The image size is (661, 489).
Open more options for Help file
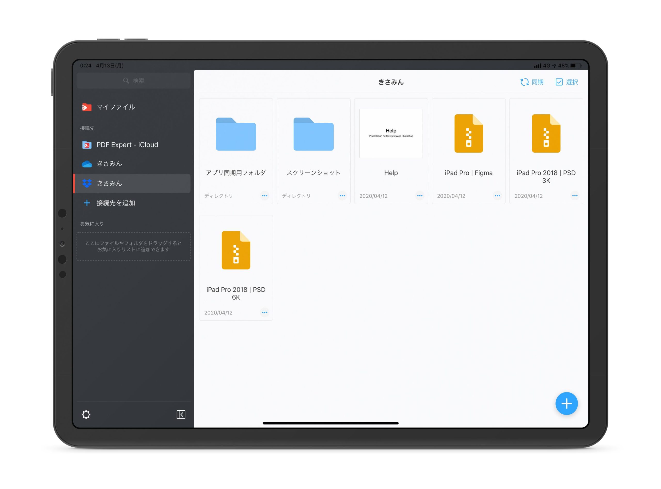coord(420,196)
